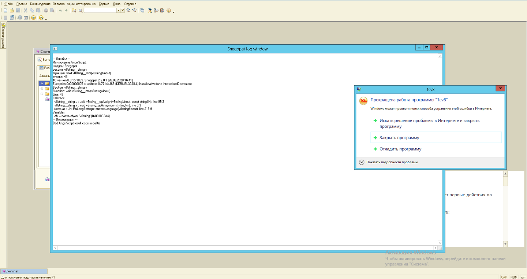Open the Правка menu
Viewport: 527px width, 279px height.
point(22,4)
